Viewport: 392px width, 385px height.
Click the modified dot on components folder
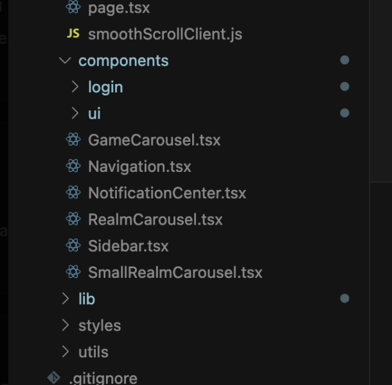pos(344,60)
